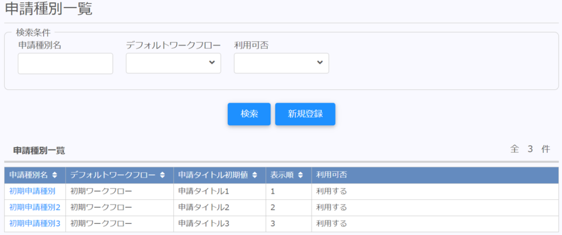This screenshot has width=562, height=235.
Task: Open the デフォルトワークフロー dropdown
Action: click(173, 63)
